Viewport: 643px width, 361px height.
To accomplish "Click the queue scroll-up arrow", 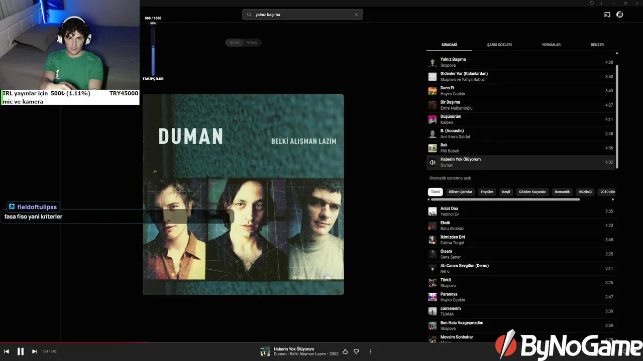I will tap(617, 53).
